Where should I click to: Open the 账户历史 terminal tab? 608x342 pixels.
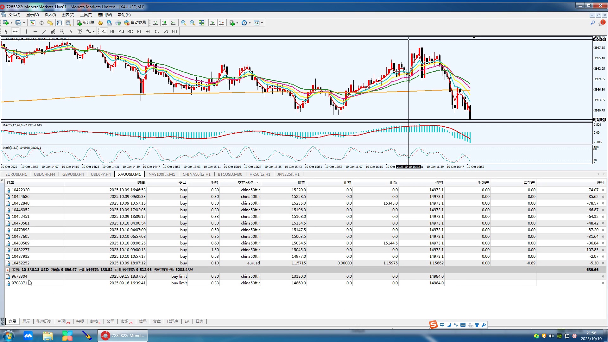pos(44,321)
